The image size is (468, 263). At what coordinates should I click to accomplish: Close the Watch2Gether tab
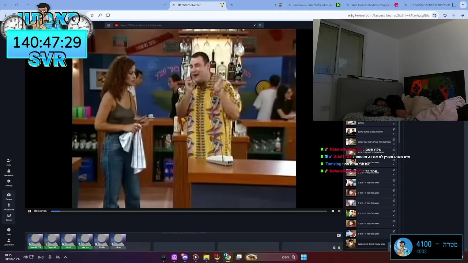pos(173,5)
